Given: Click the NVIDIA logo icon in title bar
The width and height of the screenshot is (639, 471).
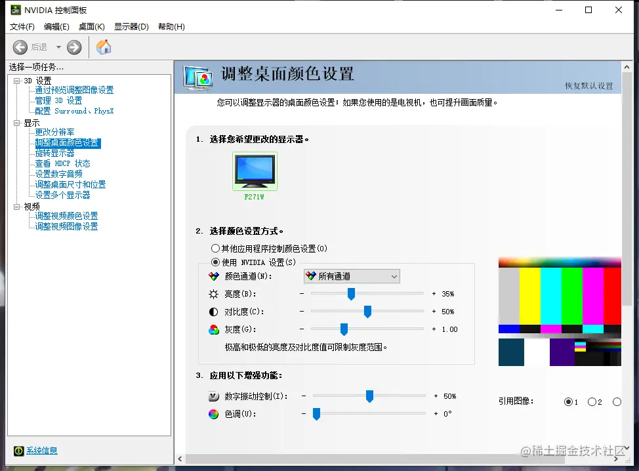Looking at the screenshot, I should click(x=16, y=10).
